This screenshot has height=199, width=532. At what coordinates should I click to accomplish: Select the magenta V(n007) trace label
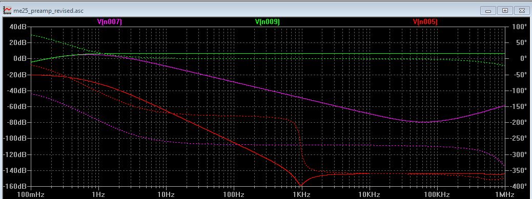click(x=109, y=22)
